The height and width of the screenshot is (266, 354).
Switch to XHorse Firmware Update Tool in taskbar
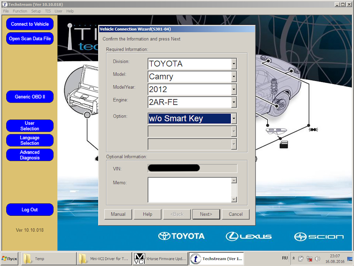[x=160, y=259]
